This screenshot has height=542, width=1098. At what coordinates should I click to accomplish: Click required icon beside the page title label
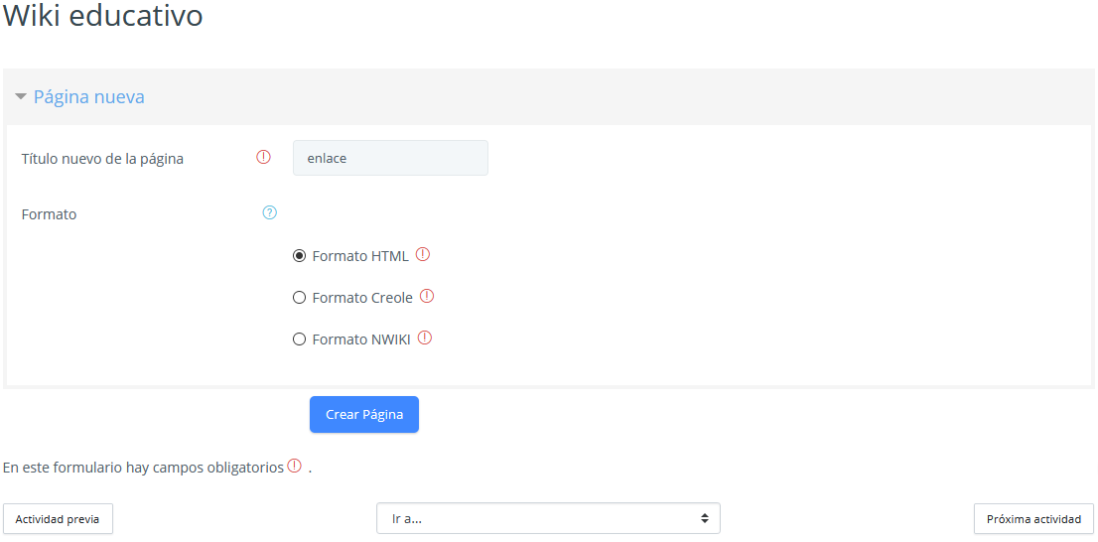[263, 157]
